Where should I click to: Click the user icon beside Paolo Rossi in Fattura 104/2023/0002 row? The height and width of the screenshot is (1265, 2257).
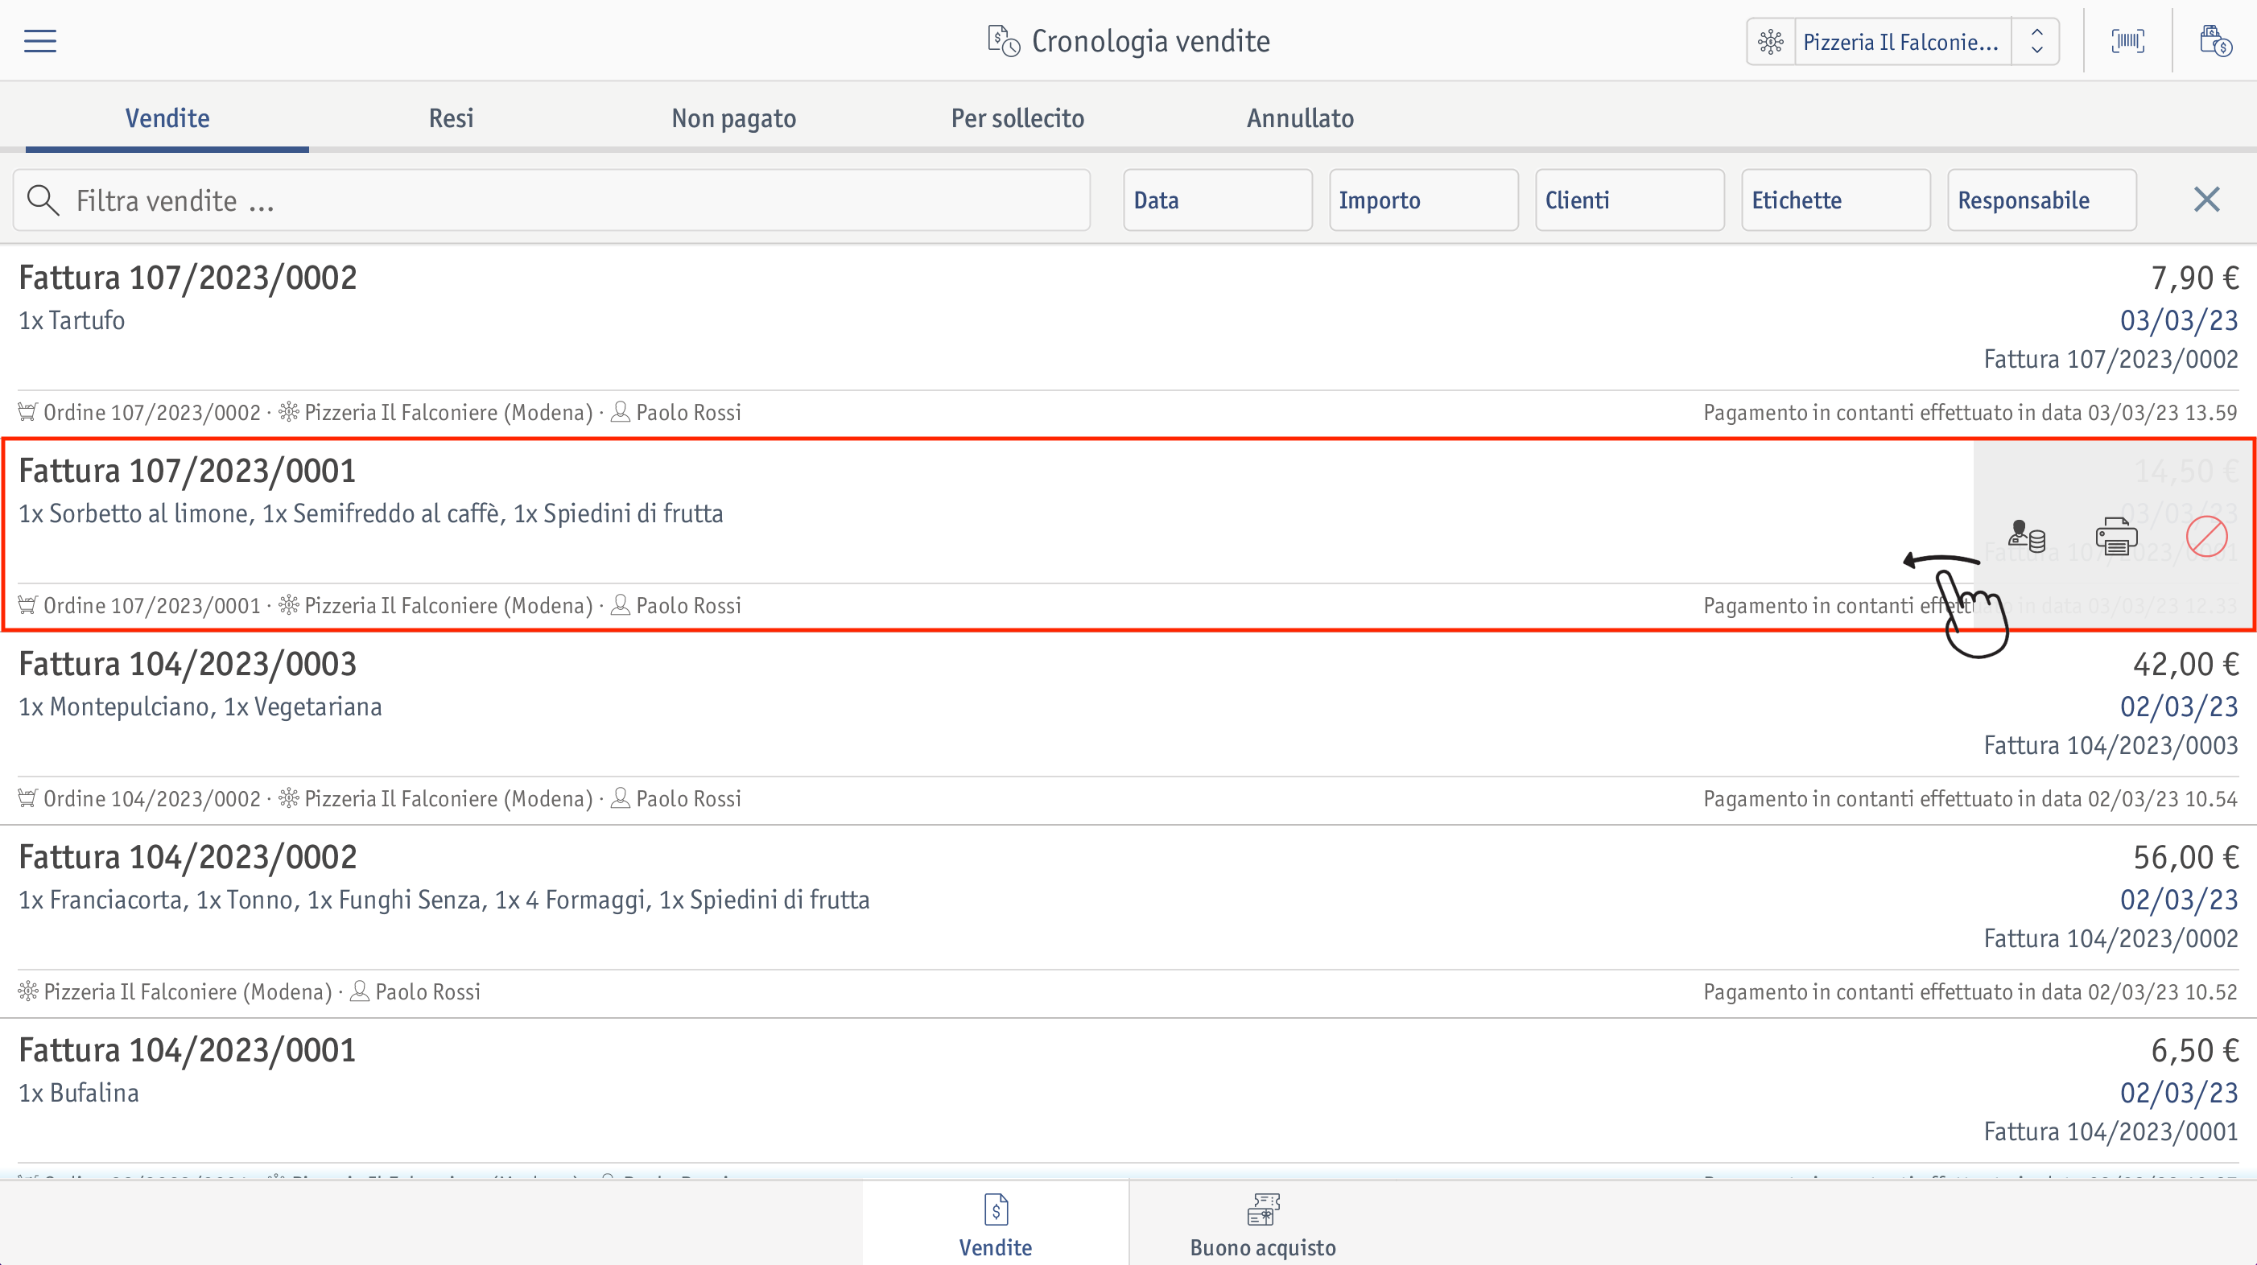pos(359,991)
